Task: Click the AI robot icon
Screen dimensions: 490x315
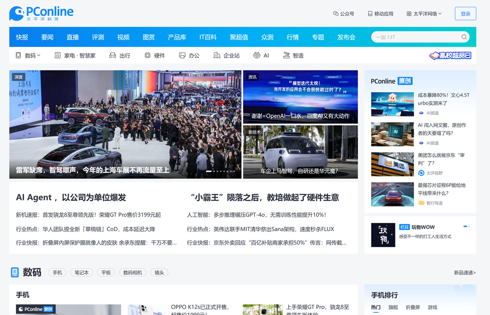Action: coord(256,55)
